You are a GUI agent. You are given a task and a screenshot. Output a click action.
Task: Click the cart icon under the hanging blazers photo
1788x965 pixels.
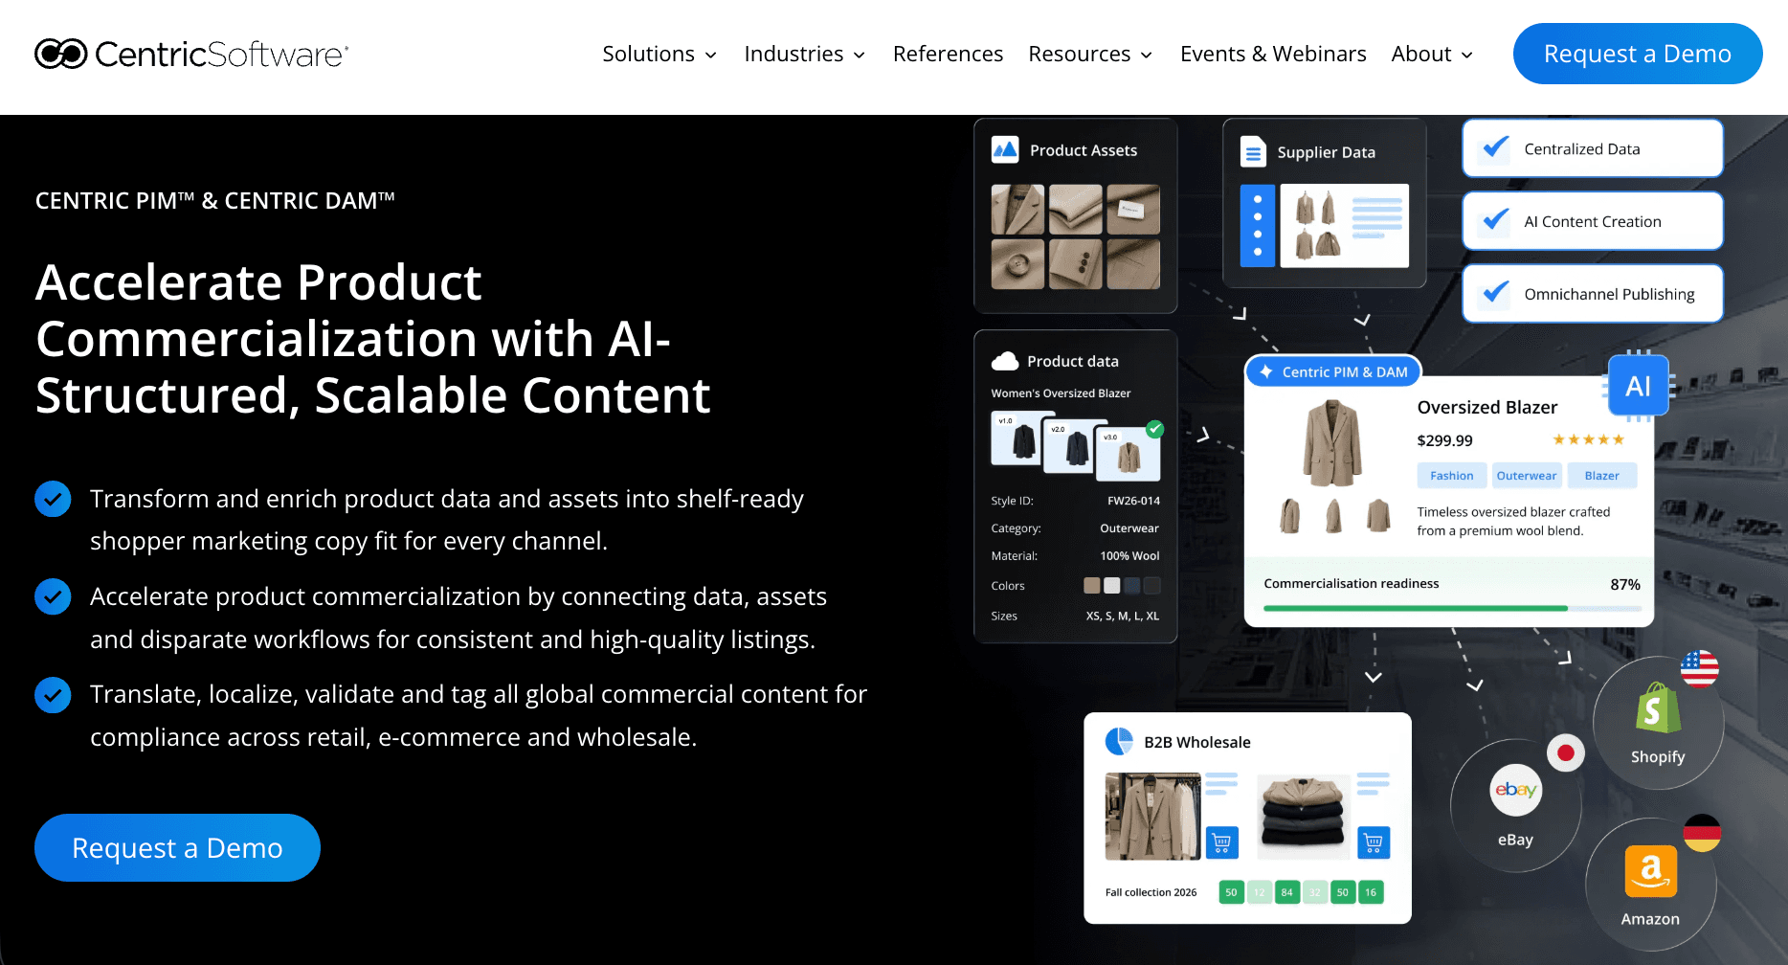tap(1221, 842)
